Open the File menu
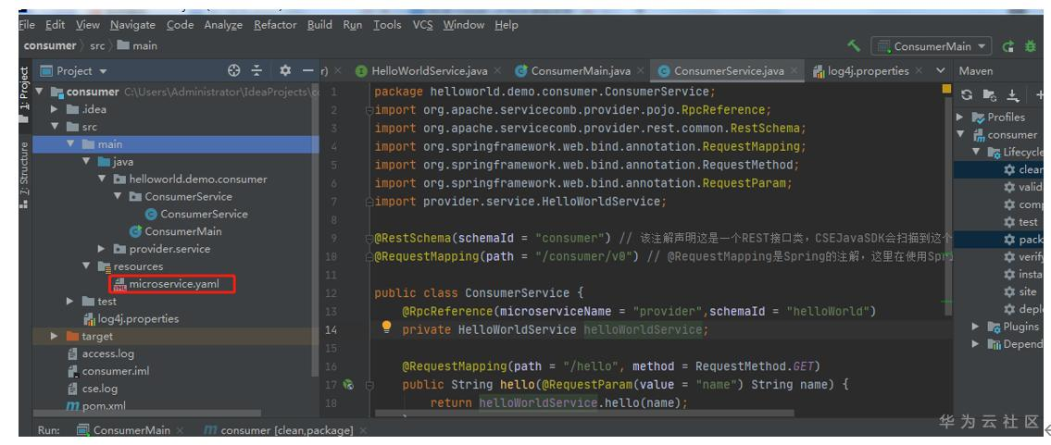Screen dimensions: 1051x445 pos(28,25)
